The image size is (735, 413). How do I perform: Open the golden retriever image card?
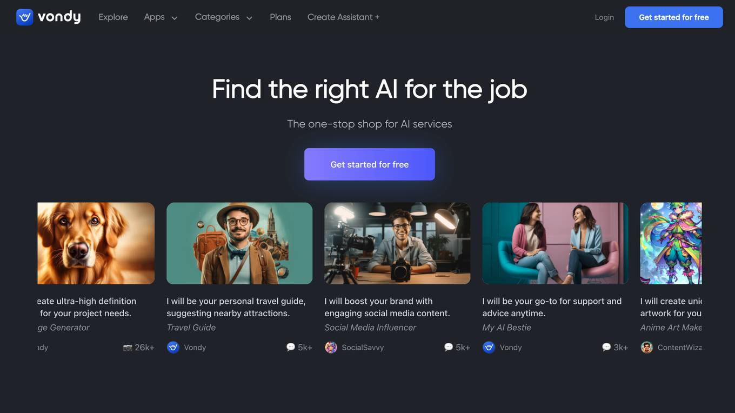click(96, 243)
